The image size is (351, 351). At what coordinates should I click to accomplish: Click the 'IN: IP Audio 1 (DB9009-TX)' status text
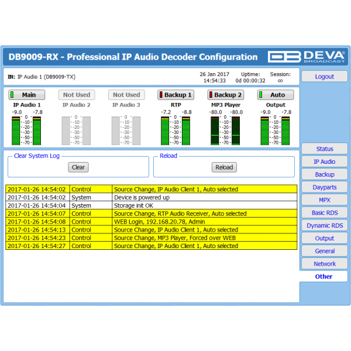click(x=42, y=77)
